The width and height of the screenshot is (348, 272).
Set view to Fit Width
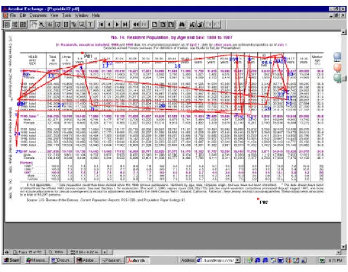coord(171,25)
